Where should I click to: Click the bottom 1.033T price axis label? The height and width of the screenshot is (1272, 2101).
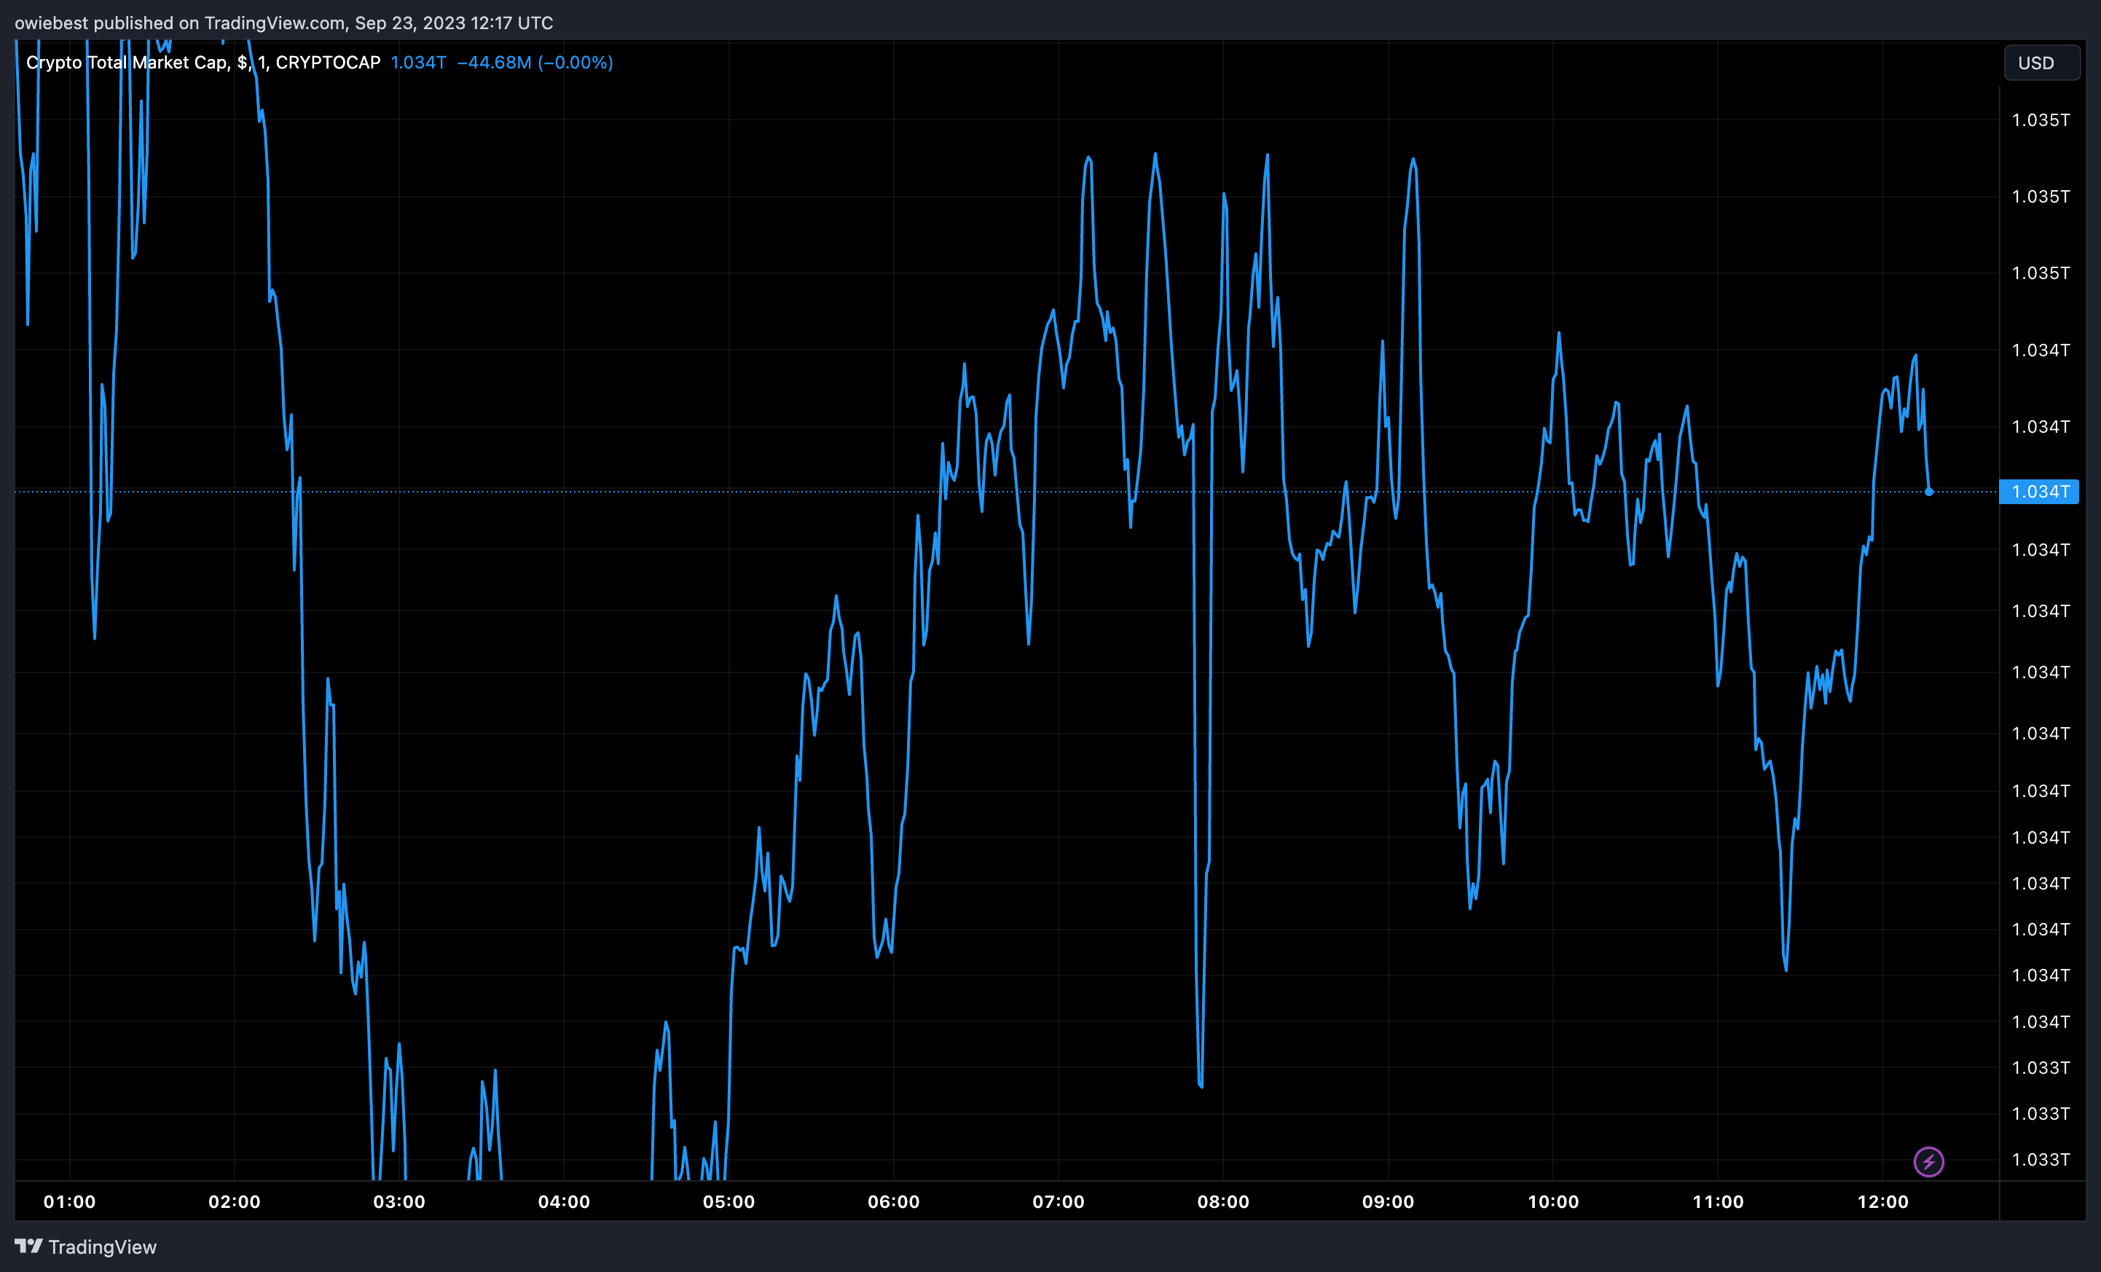tap(2041, 1160)
